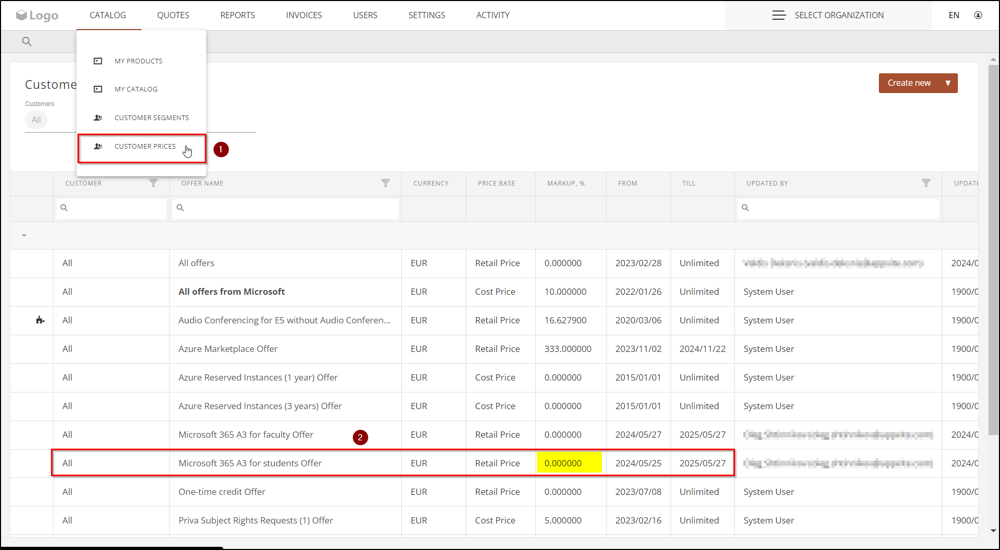
Task: Collapse the group row with the small arrow
Action: (x=24, y=235)
